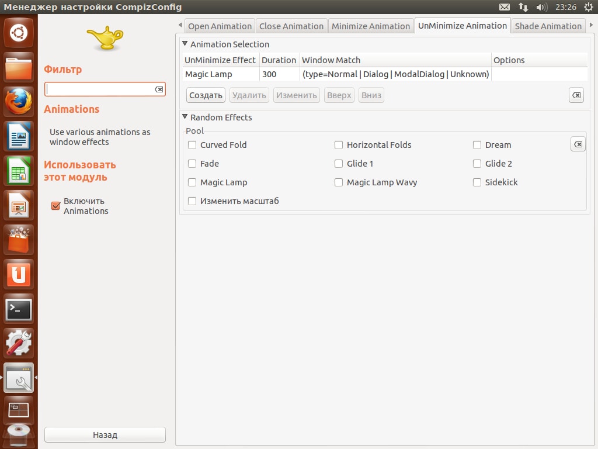598x449 pixels.
Task: Launch the Terminal from the dock
Action: click(18, 309)
